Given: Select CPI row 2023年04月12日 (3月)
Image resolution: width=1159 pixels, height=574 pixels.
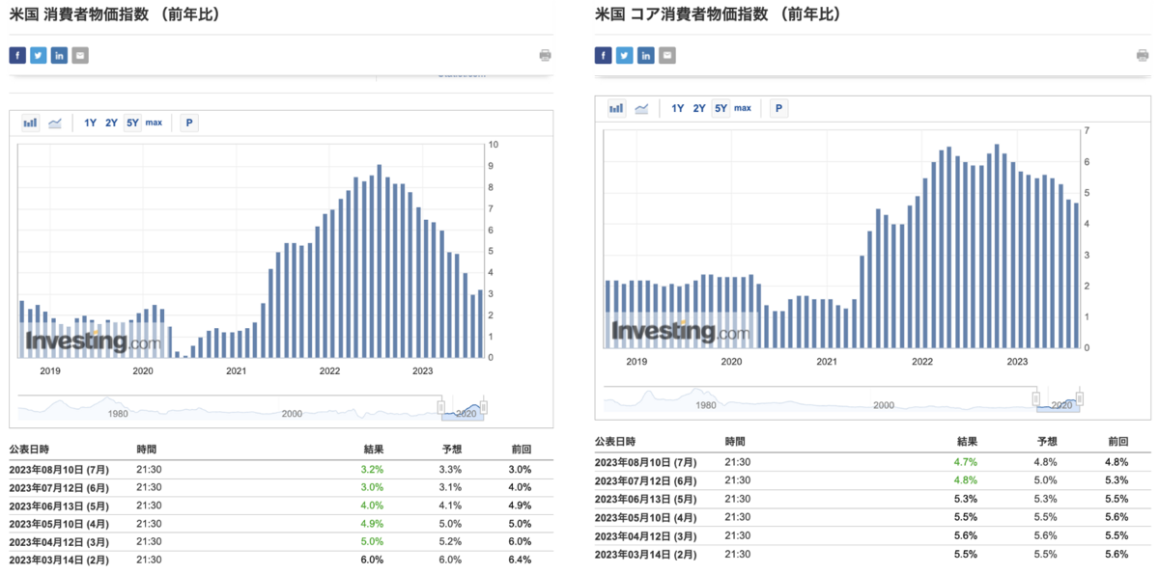Looking at the screenshot, I should pos(281,541).
